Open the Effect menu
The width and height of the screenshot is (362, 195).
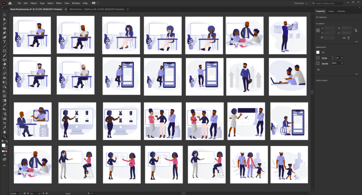pos(59,3)
